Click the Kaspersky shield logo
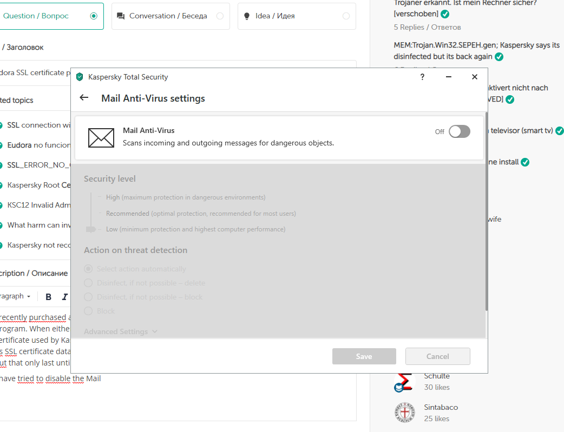The width and height of the screenshot is (564, 432). tap(80, 77)
